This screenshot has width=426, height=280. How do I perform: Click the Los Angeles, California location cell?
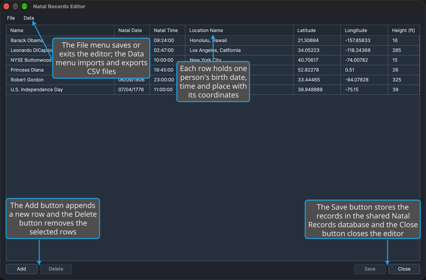(x=239, y=50)
